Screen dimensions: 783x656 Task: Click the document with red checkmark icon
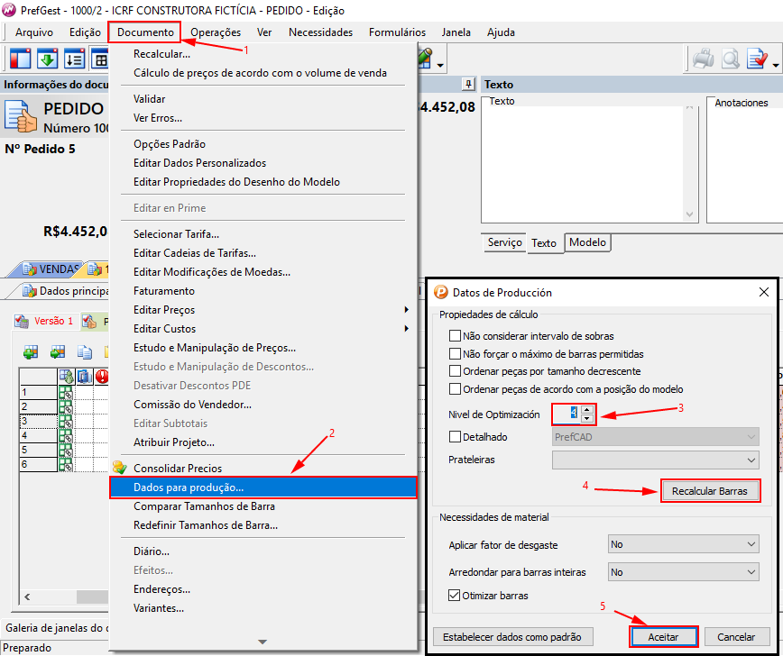[756, 59]
